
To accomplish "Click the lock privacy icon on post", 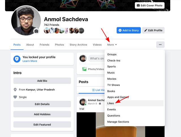I will click(100, 104).
